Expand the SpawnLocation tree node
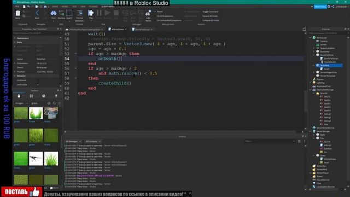The width and height of the screenshot is (350, 197). [x=313, y=48]
